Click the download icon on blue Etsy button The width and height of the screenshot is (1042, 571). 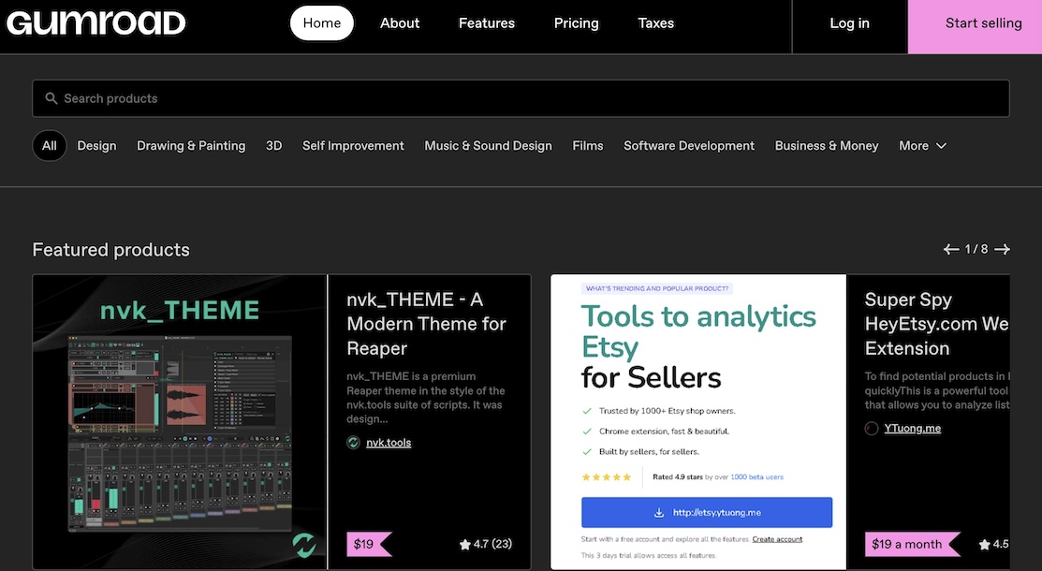659,513
